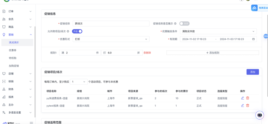Click the blue 250M floating badge
Viewport: 268px width, 124px height.
tap(266, 36)
